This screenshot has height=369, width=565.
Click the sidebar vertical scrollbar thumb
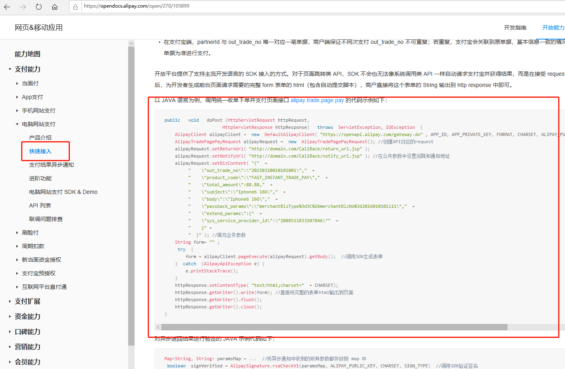click(x=131, y=195)
